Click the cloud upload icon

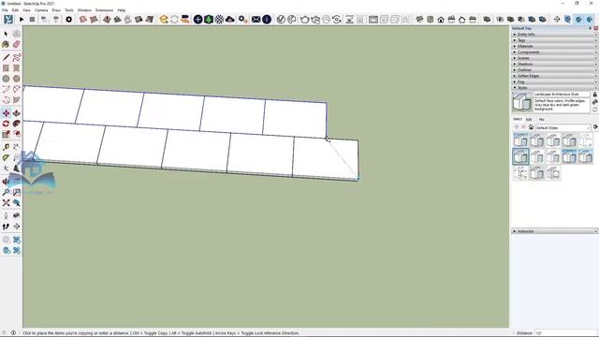click(x=230, y=19)
